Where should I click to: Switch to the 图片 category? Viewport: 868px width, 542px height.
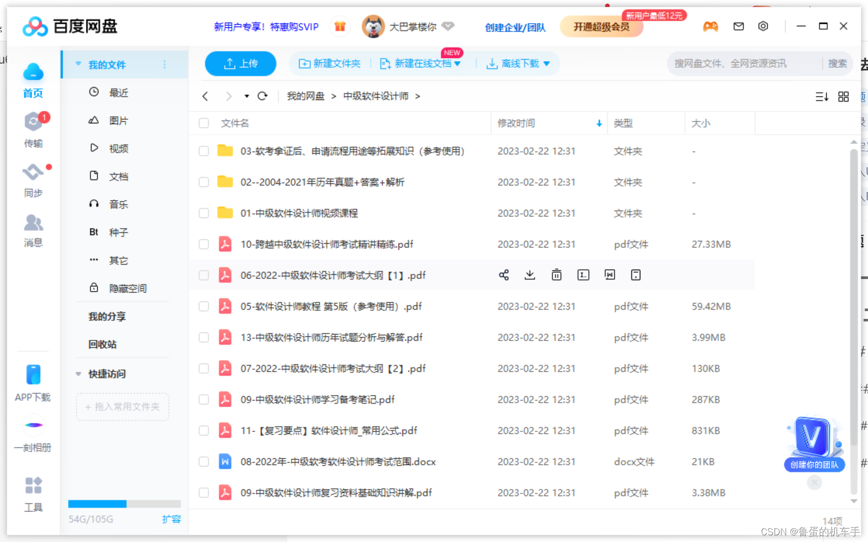click(x=119, y=120)
